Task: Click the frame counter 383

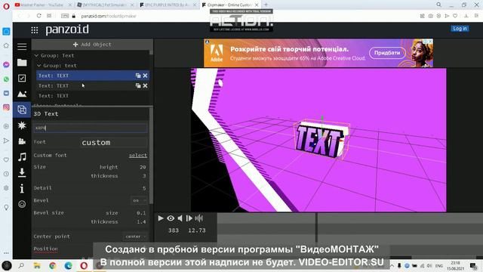Action: [x=174, y=230]
